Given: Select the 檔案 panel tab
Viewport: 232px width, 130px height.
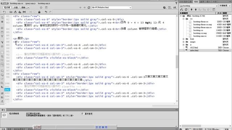Looking at the screenshot, I should pos(196,1).
